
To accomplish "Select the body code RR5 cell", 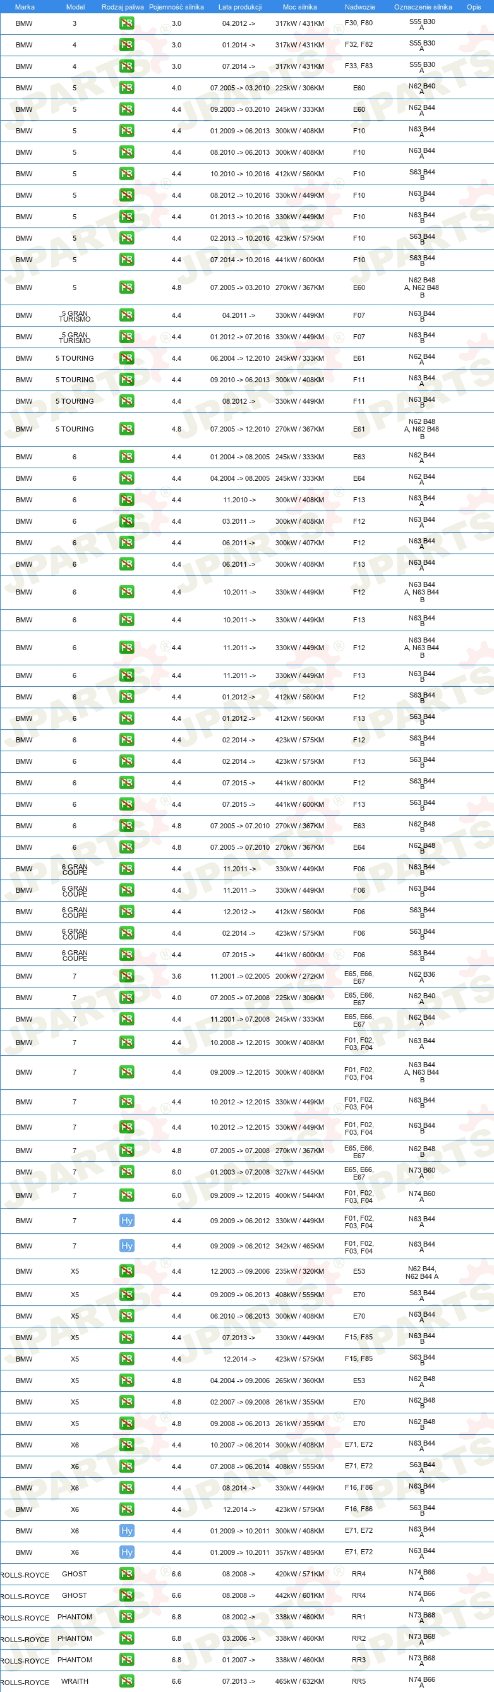I will click(359, 1681).
